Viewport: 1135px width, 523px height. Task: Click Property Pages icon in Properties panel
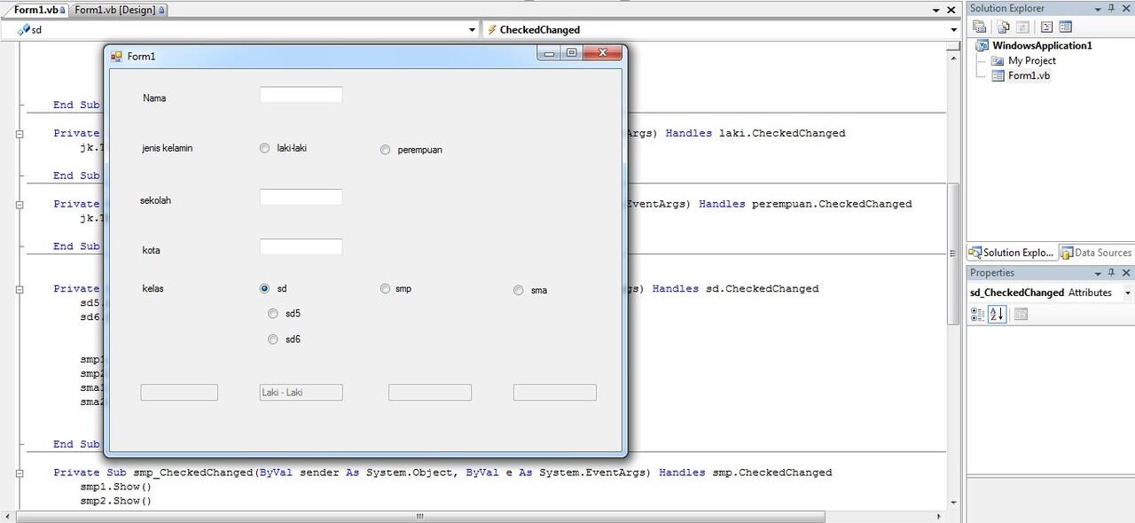[x=1021, y=314]
